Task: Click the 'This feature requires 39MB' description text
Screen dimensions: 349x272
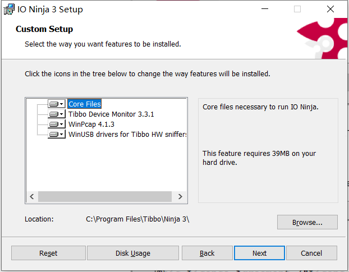Action: (259, 158)
